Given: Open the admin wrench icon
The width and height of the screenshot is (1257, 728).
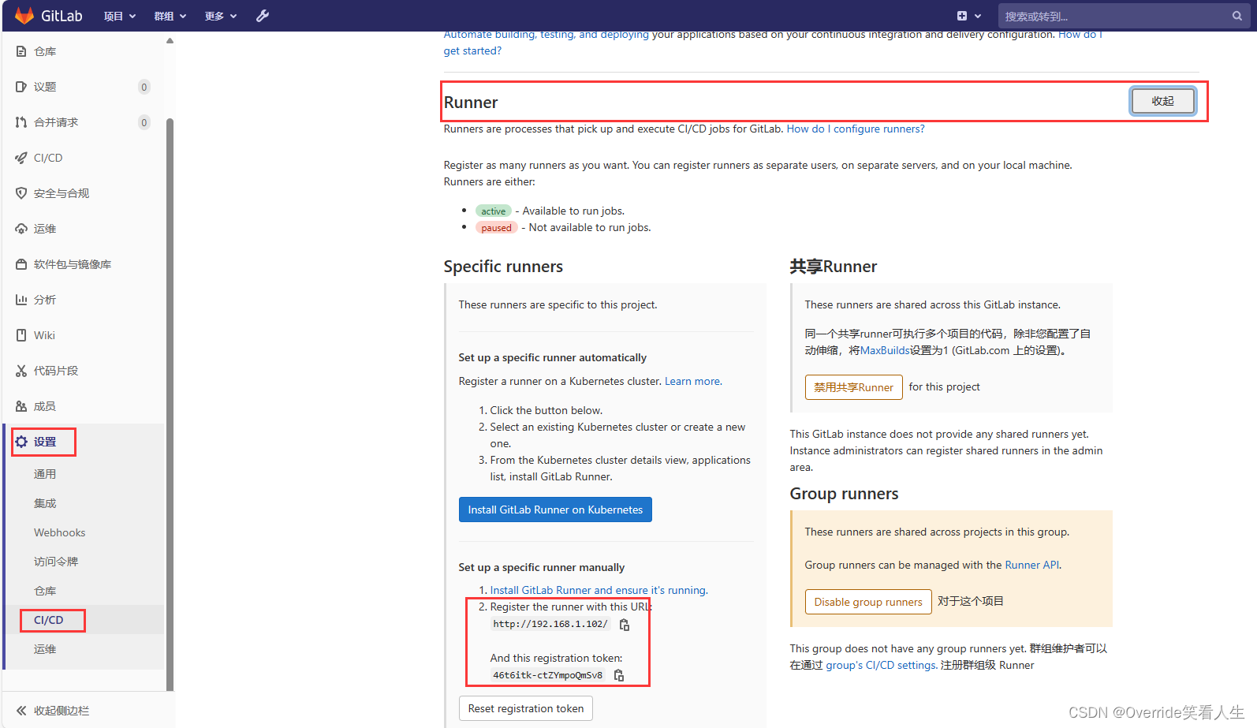Looking at the screenshot, I should [263, 16].
